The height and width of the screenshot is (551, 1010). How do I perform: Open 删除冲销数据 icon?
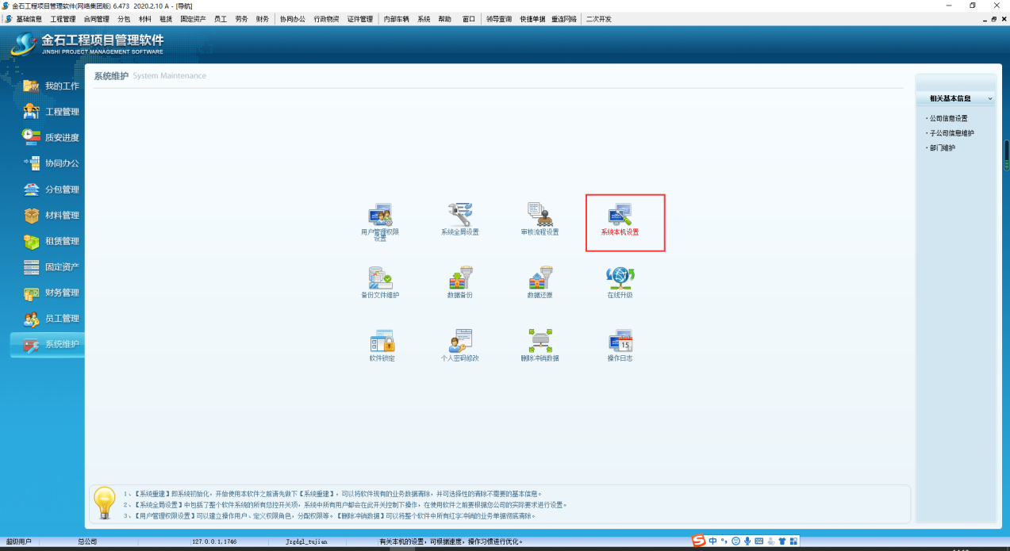click(x=540, y=342)
